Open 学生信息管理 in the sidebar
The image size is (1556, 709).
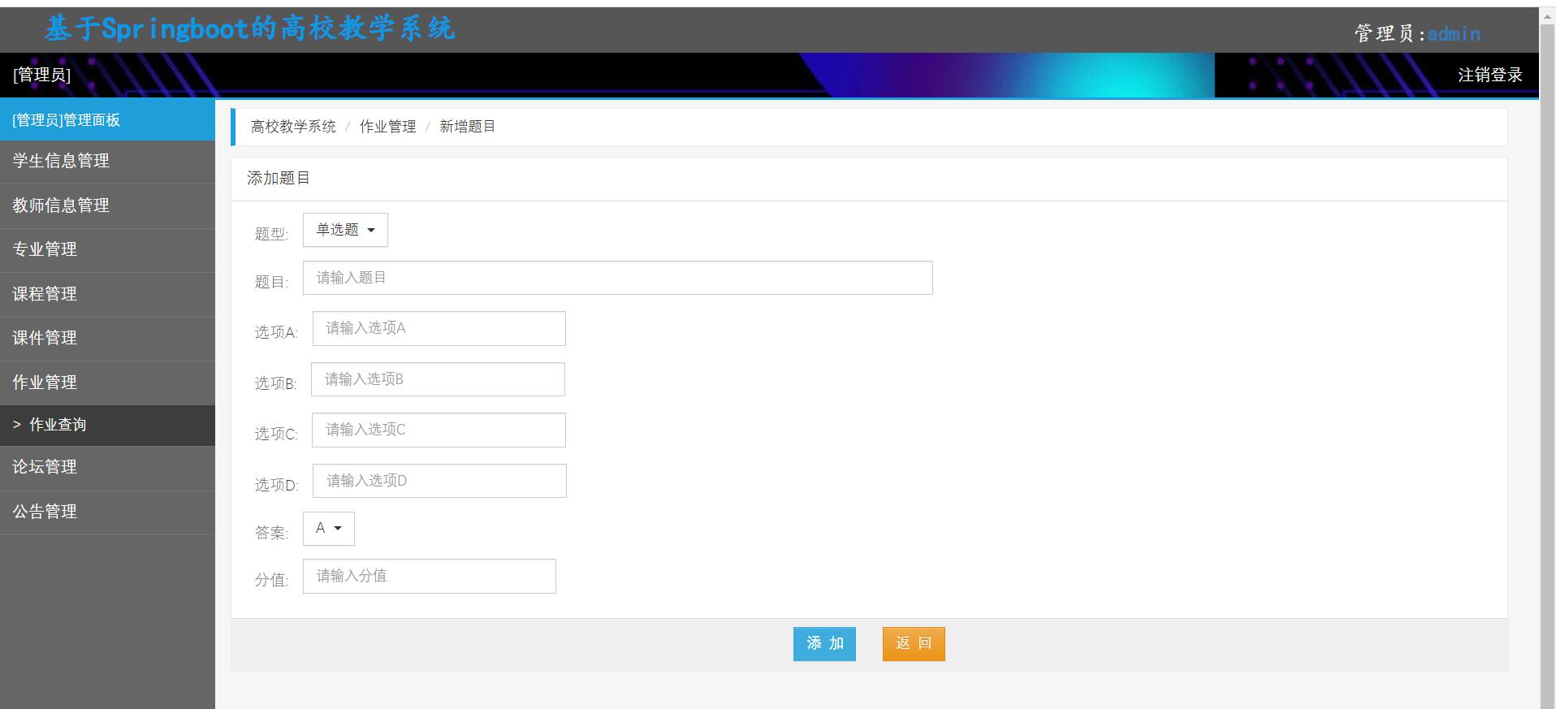click(x=107, y=162)
